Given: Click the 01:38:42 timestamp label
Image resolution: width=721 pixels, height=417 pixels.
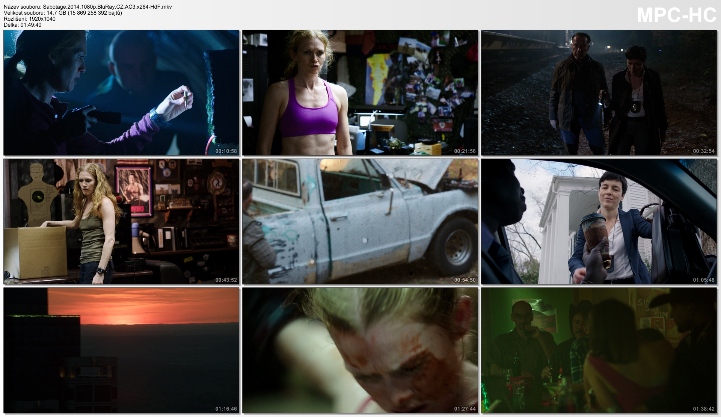Looking at the screenshot, I should point(703,409).
